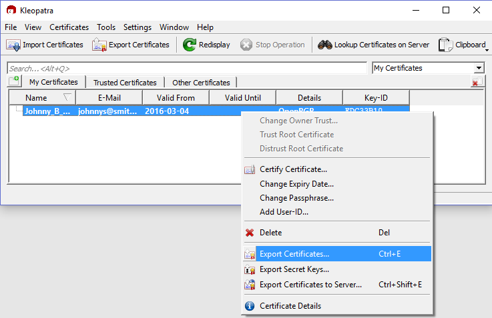
Task: Click the blue info Certificate Details icon
Action: [x=250, y=306]
